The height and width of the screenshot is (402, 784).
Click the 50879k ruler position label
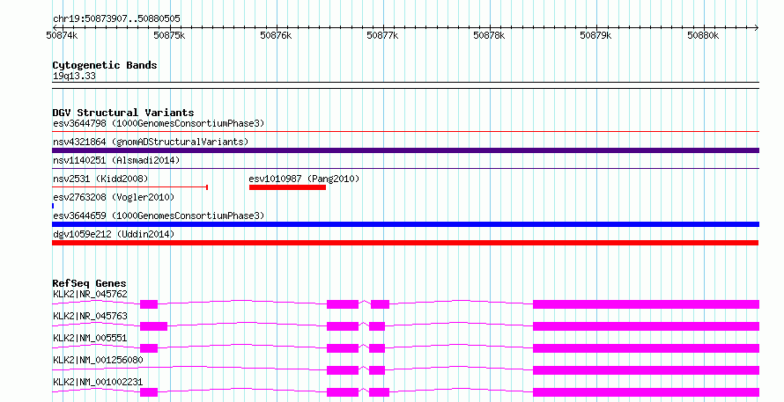pos(595,35)
